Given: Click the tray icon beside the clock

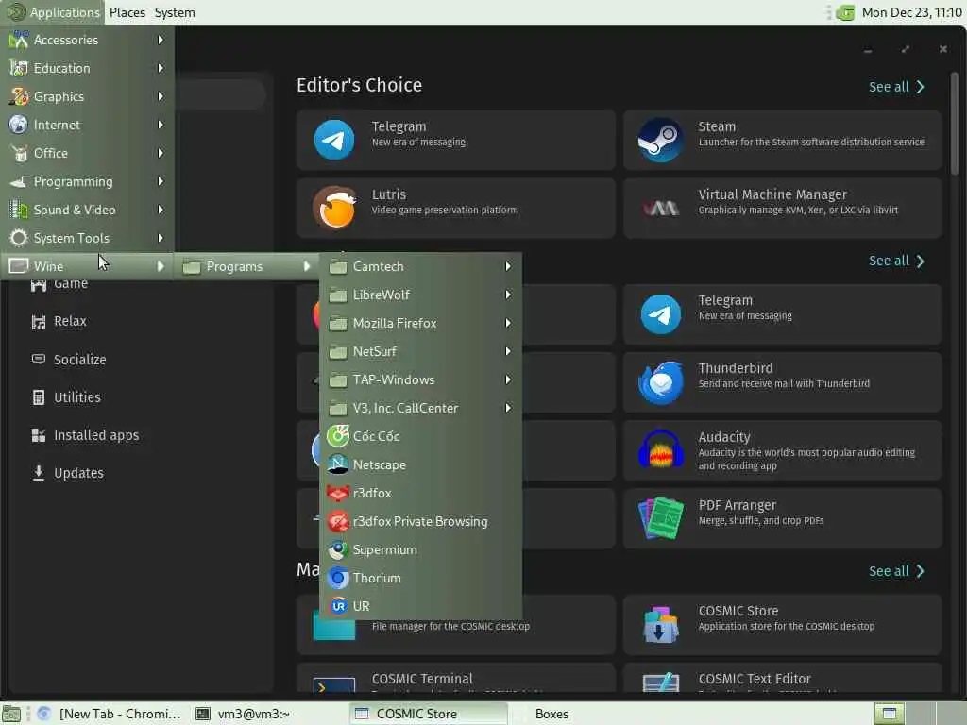Looking at the screenshot, I should 845,12.
